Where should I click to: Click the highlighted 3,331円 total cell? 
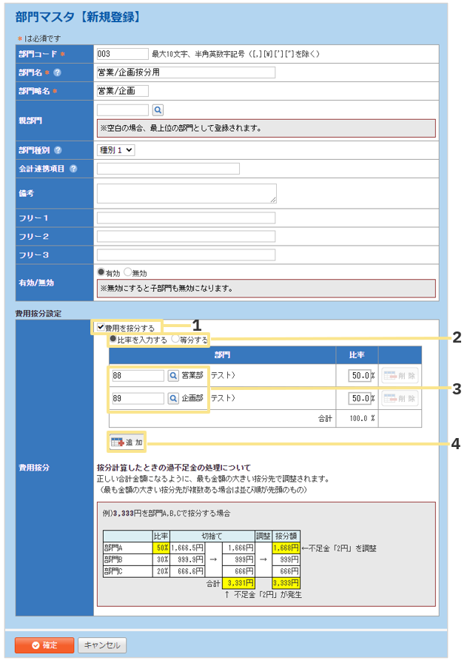239,583
